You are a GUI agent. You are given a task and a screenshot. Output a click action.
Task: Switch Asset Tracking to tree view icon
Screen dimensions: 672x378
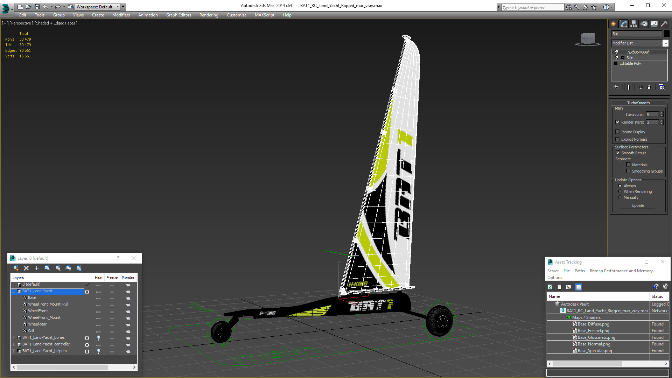[x=569, y=287]
